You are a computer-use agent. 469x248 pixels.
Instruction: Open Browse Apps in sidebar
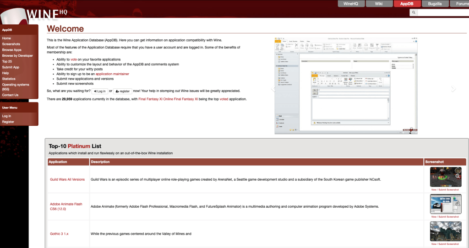[11, 50]
